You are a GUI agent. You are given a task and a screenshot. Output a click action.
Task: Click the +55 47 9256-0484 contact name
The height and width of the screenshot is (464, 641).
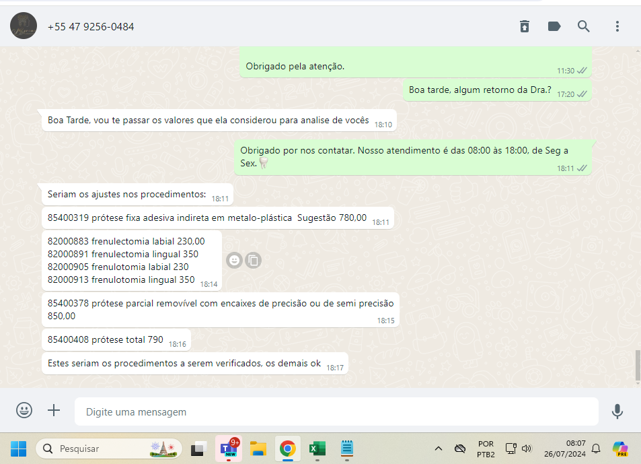91,26
